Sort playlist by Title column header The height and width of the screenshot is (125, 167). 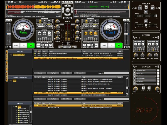99,51
